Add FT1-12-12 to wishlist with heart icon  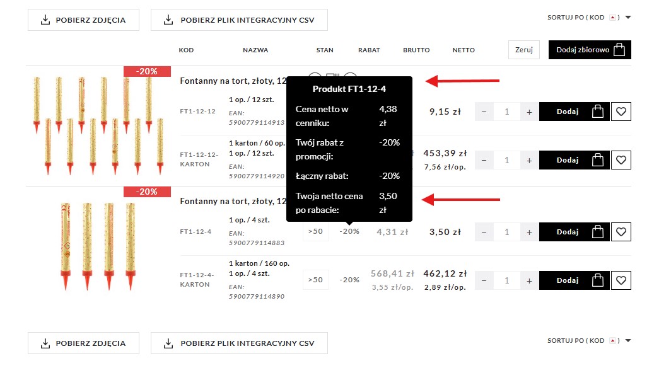click(x=621, y=112)
